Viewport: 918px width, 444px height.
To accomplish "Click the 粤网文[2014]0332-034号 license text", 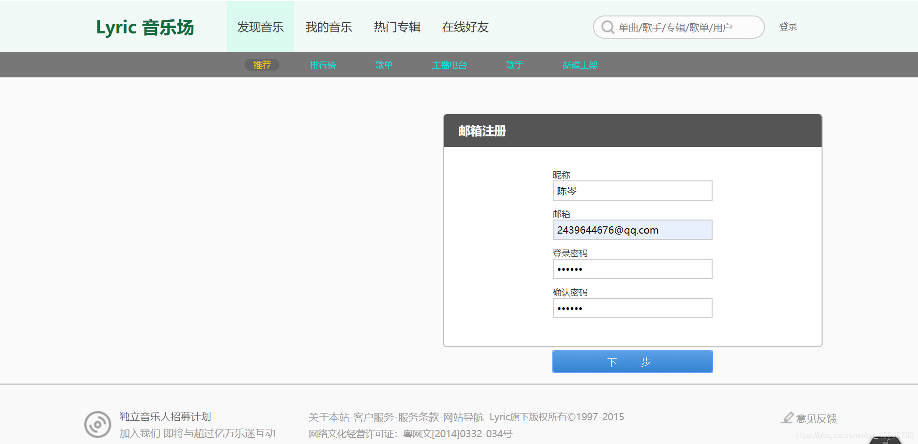I will pyautogui.click(x=458, y=434).
